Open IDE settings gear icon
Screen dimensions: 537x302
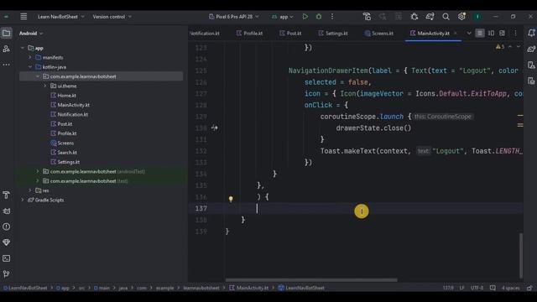461,17
